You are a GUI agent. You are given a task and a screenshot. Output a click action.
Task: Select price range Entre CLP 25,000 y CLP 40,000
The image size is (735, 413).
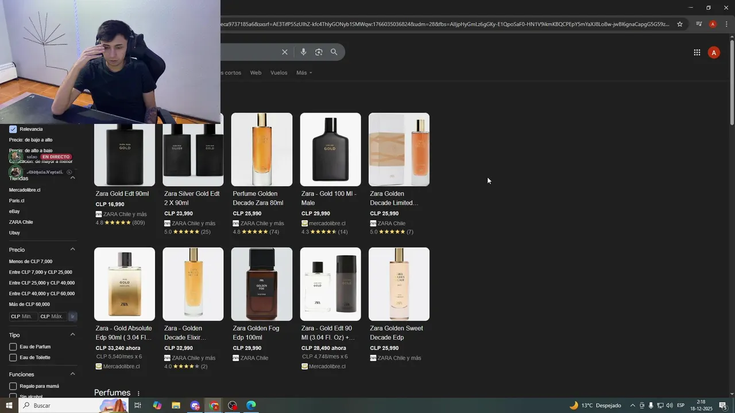(x=42, y=283)
